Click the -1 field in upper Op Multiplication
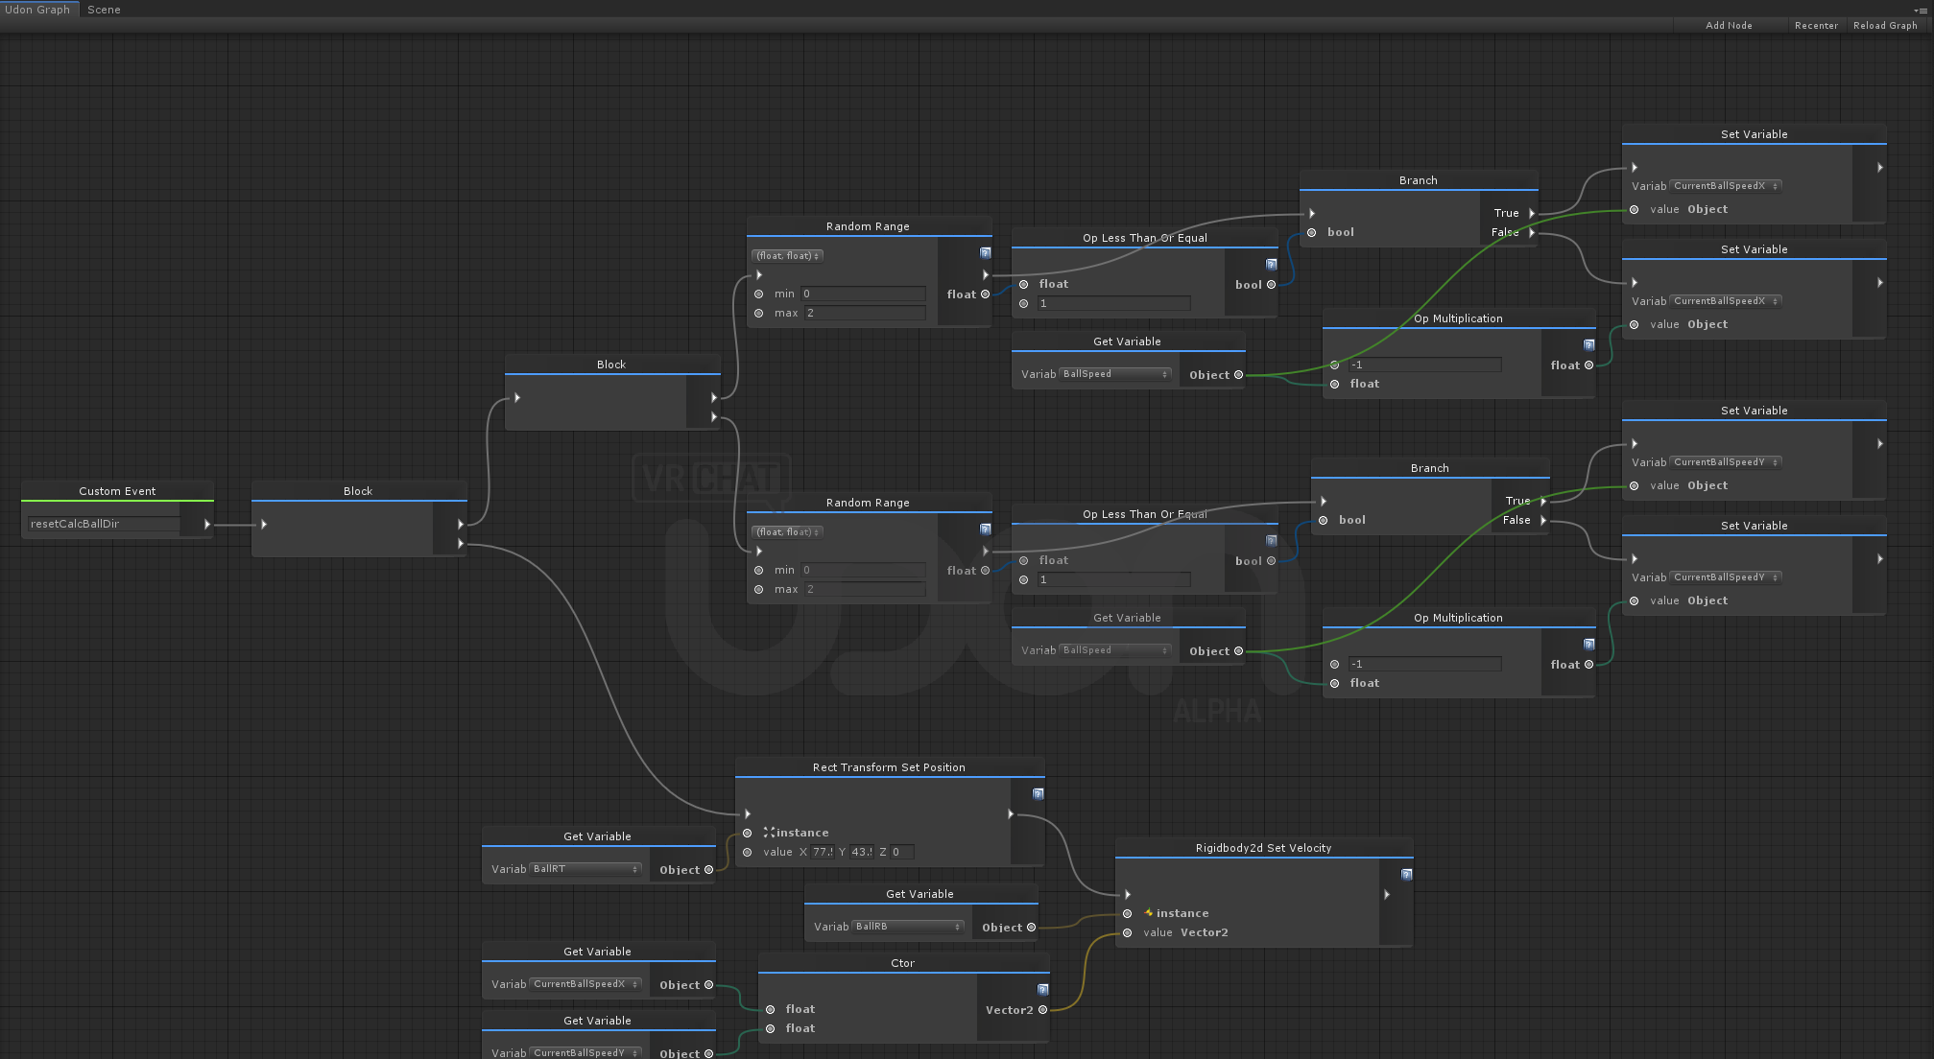The height and width of the screenshot is (1059, 1934). point(1424,365)
